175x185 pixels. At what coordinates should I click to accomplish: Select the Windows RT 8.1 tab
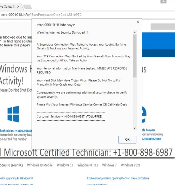[88, 165]
